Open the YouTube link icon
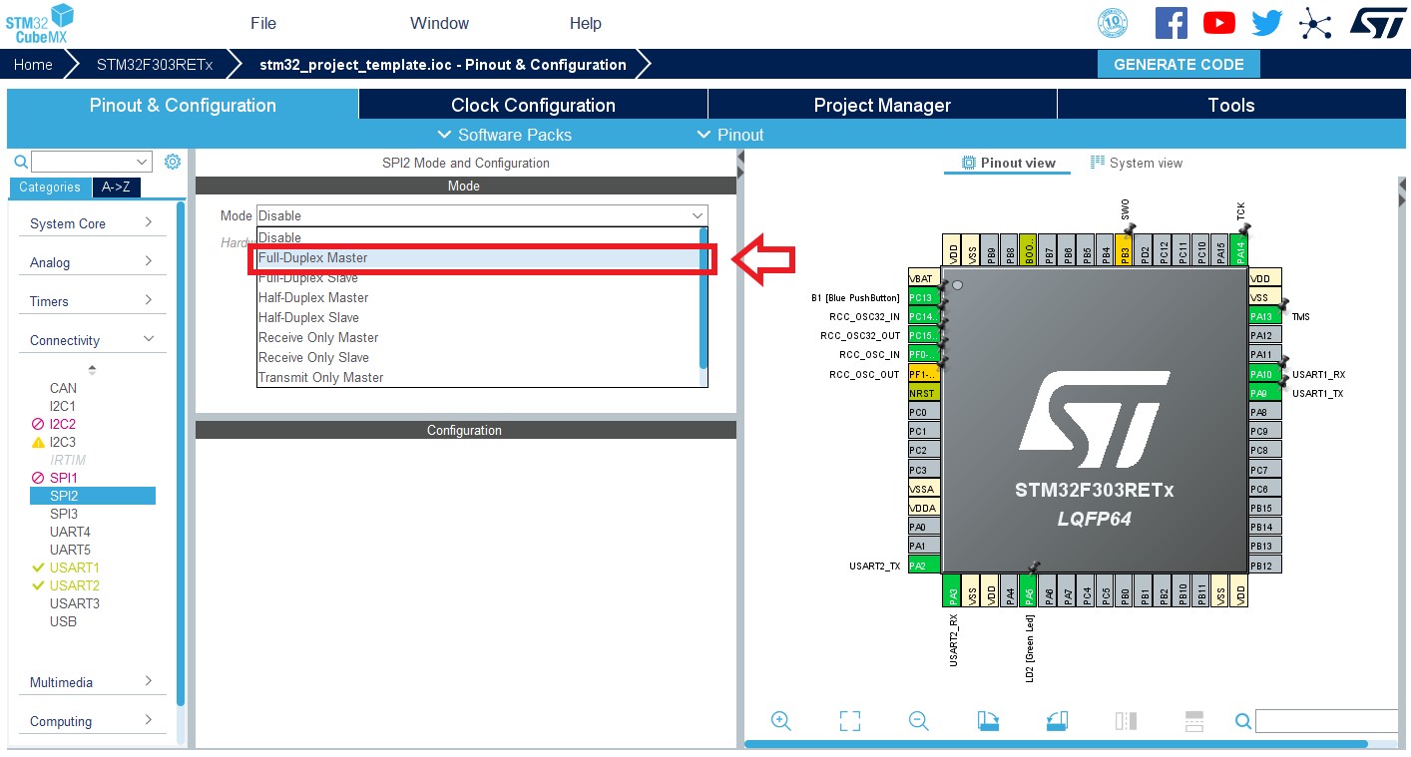1411x757 pixels. [1219, 23]
